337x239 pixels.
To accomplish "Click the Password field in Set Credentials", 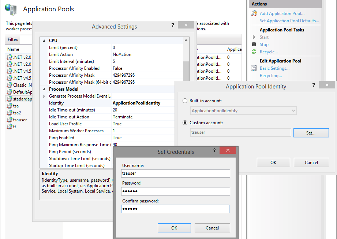I will click(175, 191).
